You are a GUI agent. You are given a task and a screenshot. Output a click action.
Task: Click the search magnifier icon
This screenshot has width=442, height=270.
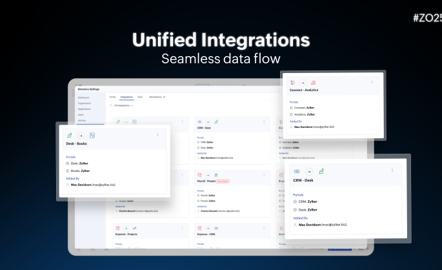[x=111, y=105]
